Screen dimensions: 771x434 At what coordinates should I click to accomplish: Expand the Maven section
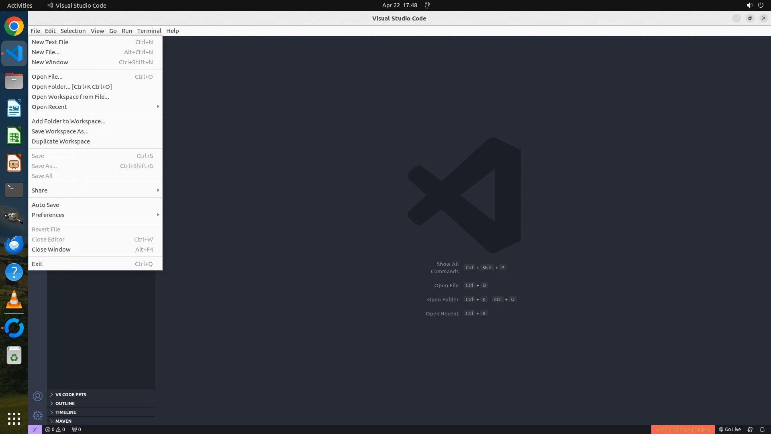(x=63, y=421)
